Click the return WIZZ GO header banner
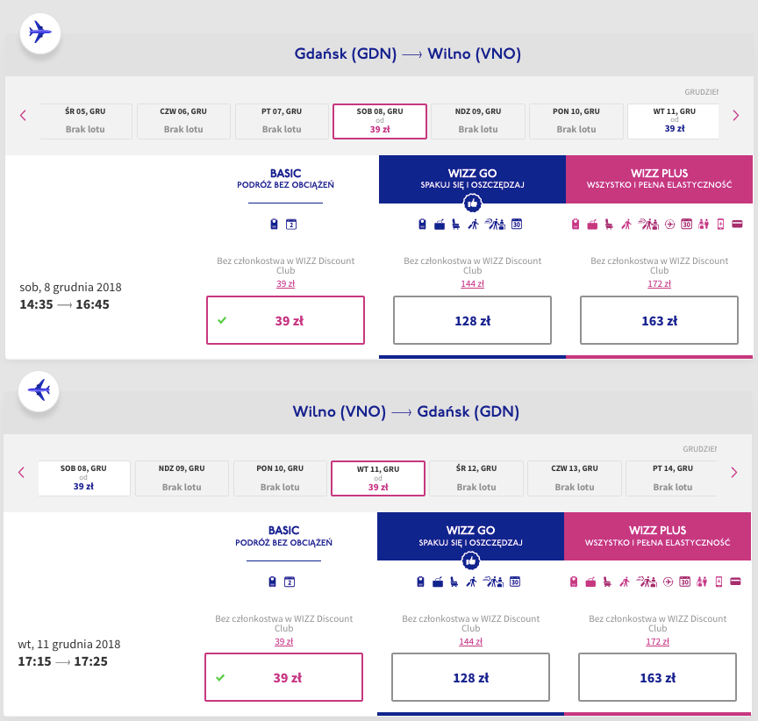The image size is (758, 721). (x=470, y=536)
